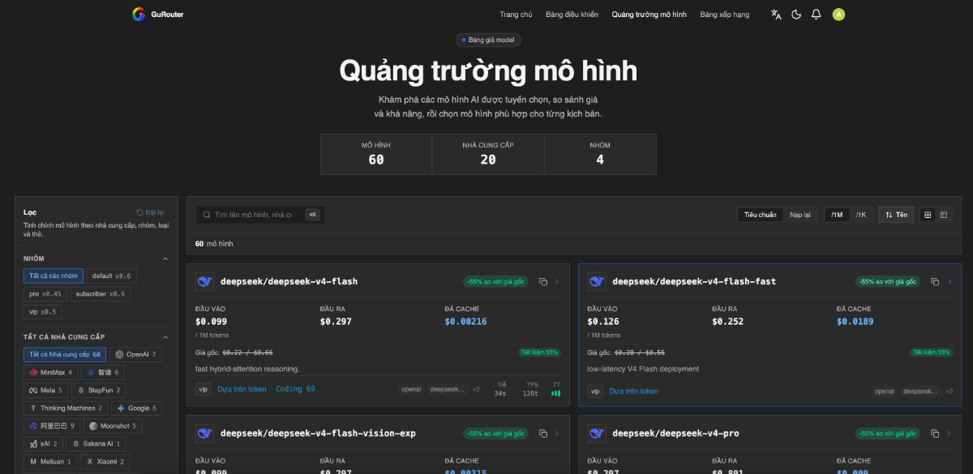Open the language translation switcher icon

(x=777, y=15)
